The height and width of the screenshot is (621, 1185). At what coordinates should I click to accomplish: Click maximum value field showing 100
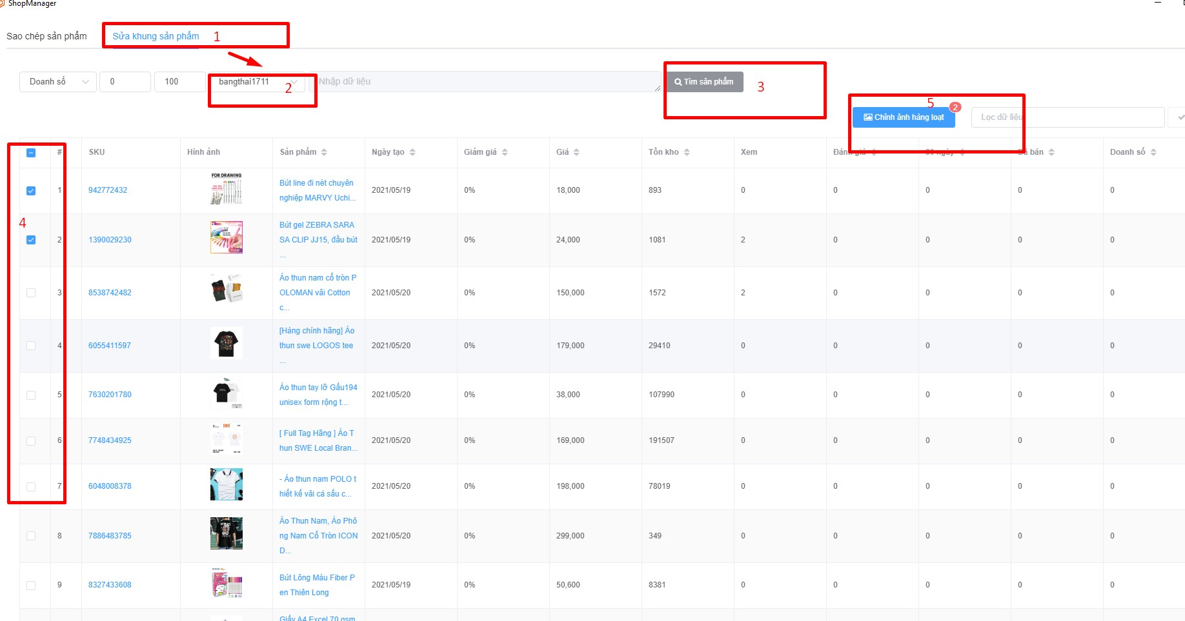(180, 82)
